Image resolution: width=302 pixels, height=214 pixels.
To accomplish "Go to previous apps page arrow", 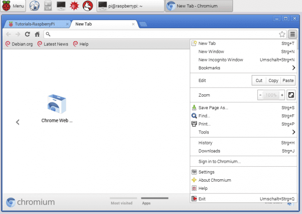I will 18,122.
